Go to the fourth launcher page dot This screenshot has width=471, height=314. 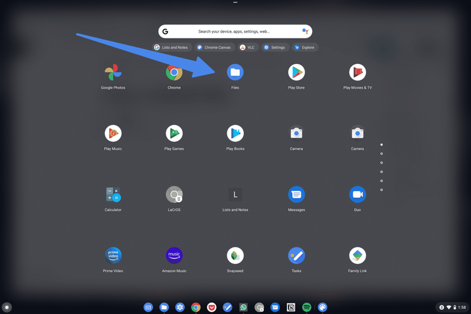point(381,171)
